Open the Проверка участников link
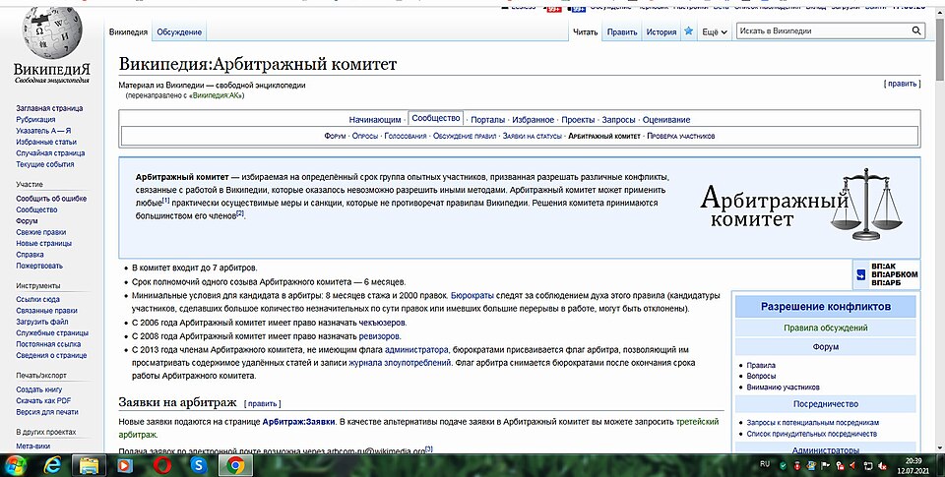Screen dimensions: 945x477 coord(681,136)
